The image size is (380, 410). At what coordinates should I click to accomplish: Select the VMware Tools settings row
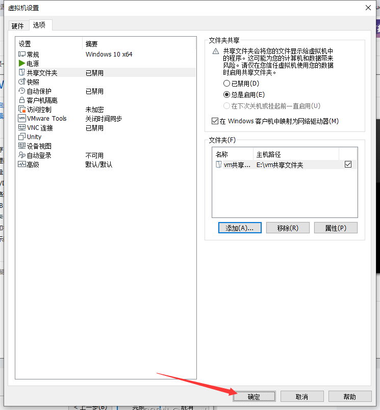coord(107,119)
